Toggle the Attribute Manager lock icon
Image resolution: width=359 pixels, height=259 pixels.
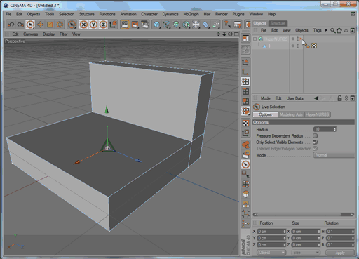(339, 98)
